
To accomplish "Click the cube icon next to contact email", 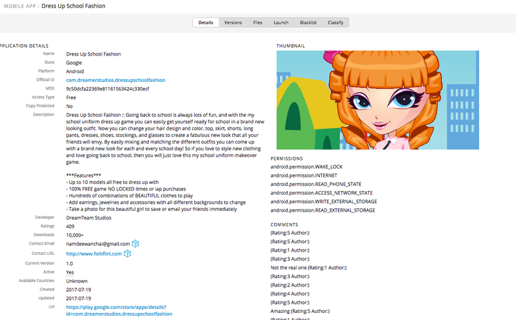I will pyautogui.click(x=135, y=244).
